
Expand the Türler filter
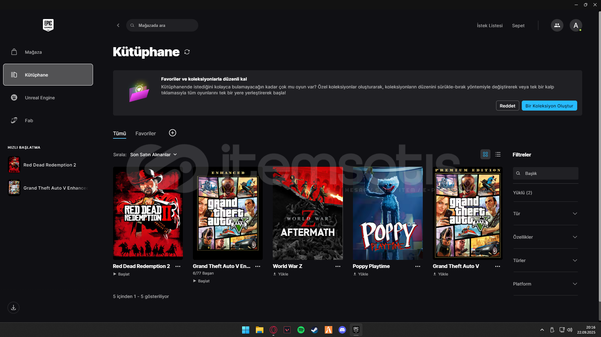[x=545, y=260]
